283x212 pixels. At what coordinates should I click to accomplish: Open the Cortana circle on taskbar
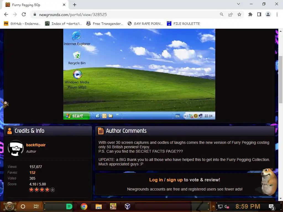click(x=23, y=206)
